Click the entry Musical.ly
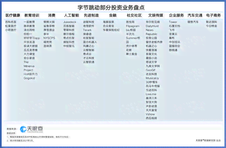The width and height of the screenshot is (226, 148). point(152,78)
